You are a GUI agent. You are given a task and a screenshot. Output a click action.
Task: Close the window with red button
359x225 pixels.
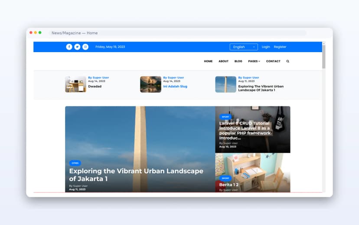tap(31, 33)
